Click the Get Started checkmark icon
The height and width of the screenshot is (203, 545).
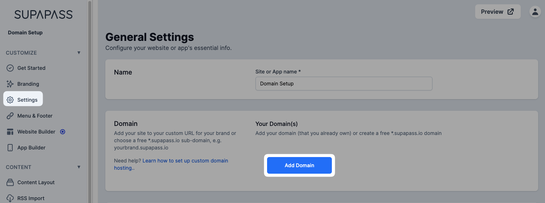click(10, 68)
